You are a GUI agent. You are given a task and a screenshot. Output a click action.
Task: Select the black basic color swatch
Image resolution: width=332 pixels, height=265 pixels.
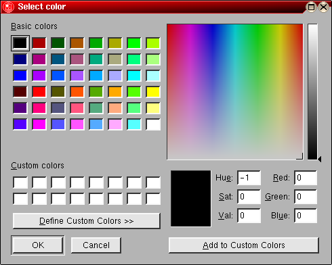coord(20,43)
